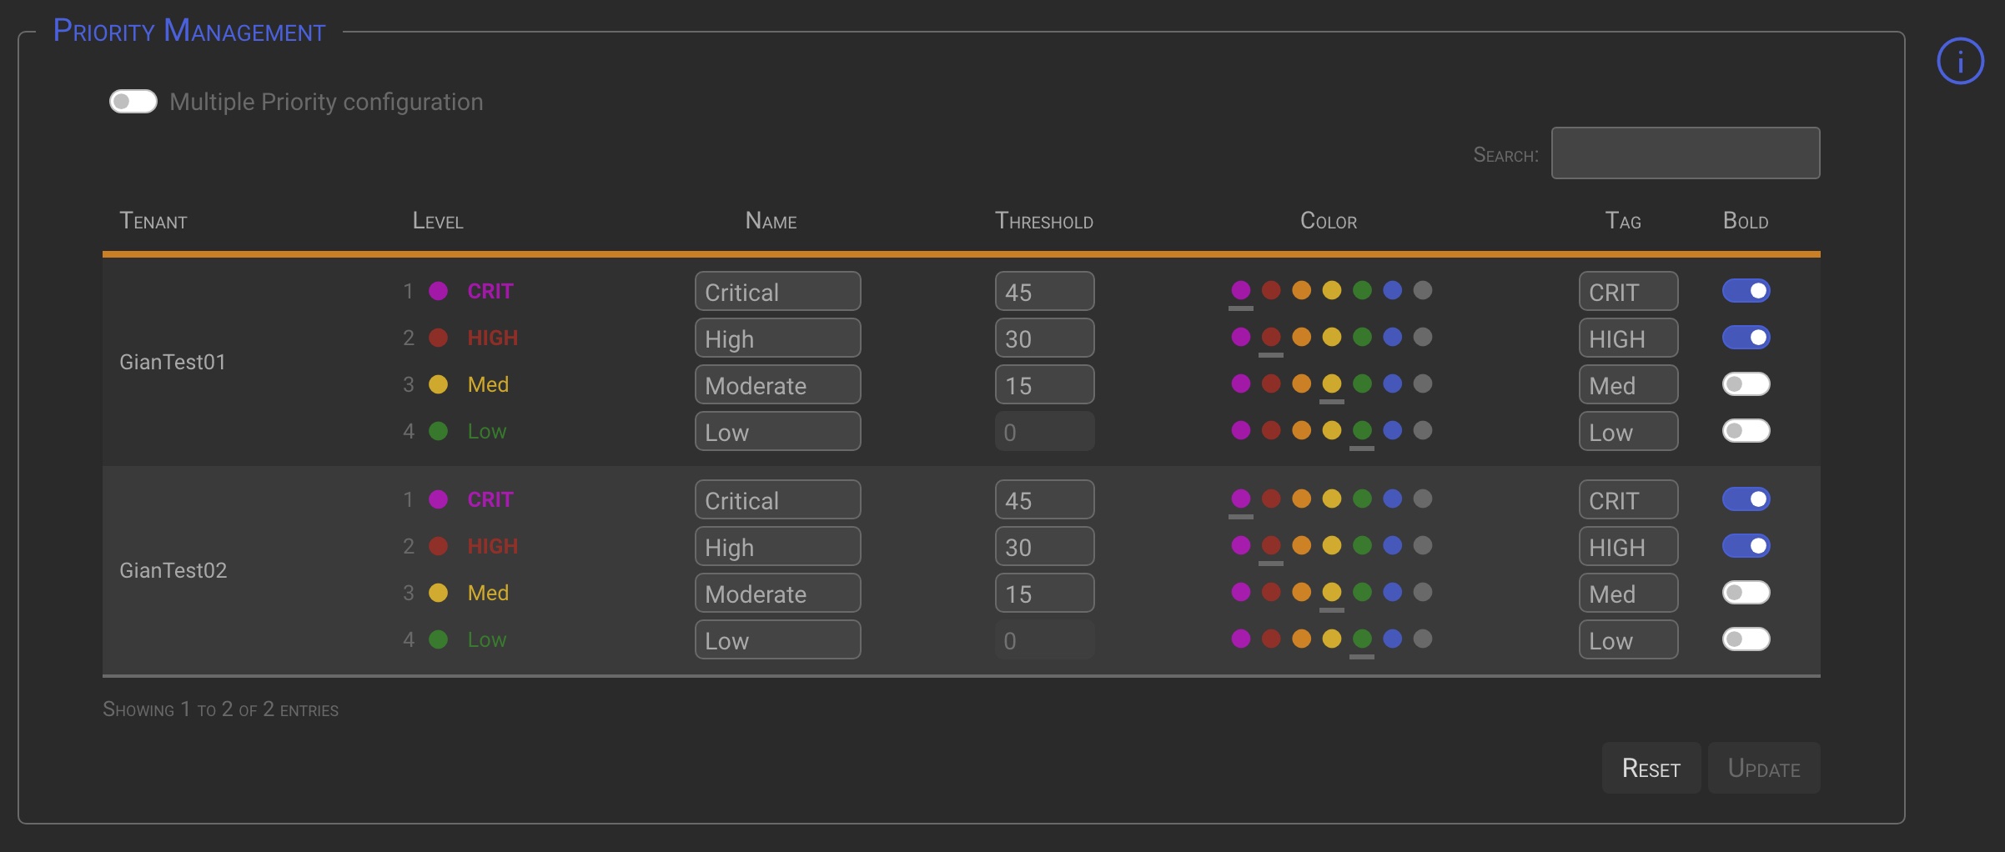The height and width of the screenshot is (852, 2005).
Task: Enable Multiple Priority configuration toggle
Action: pos(133,102)
